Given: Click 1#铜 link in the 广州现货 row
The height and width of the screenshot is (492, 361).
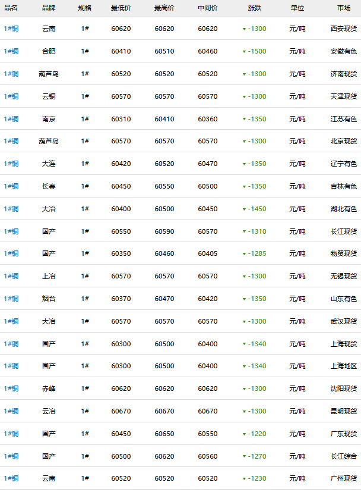Looking at the screenshot, I should tap(11, 479).
